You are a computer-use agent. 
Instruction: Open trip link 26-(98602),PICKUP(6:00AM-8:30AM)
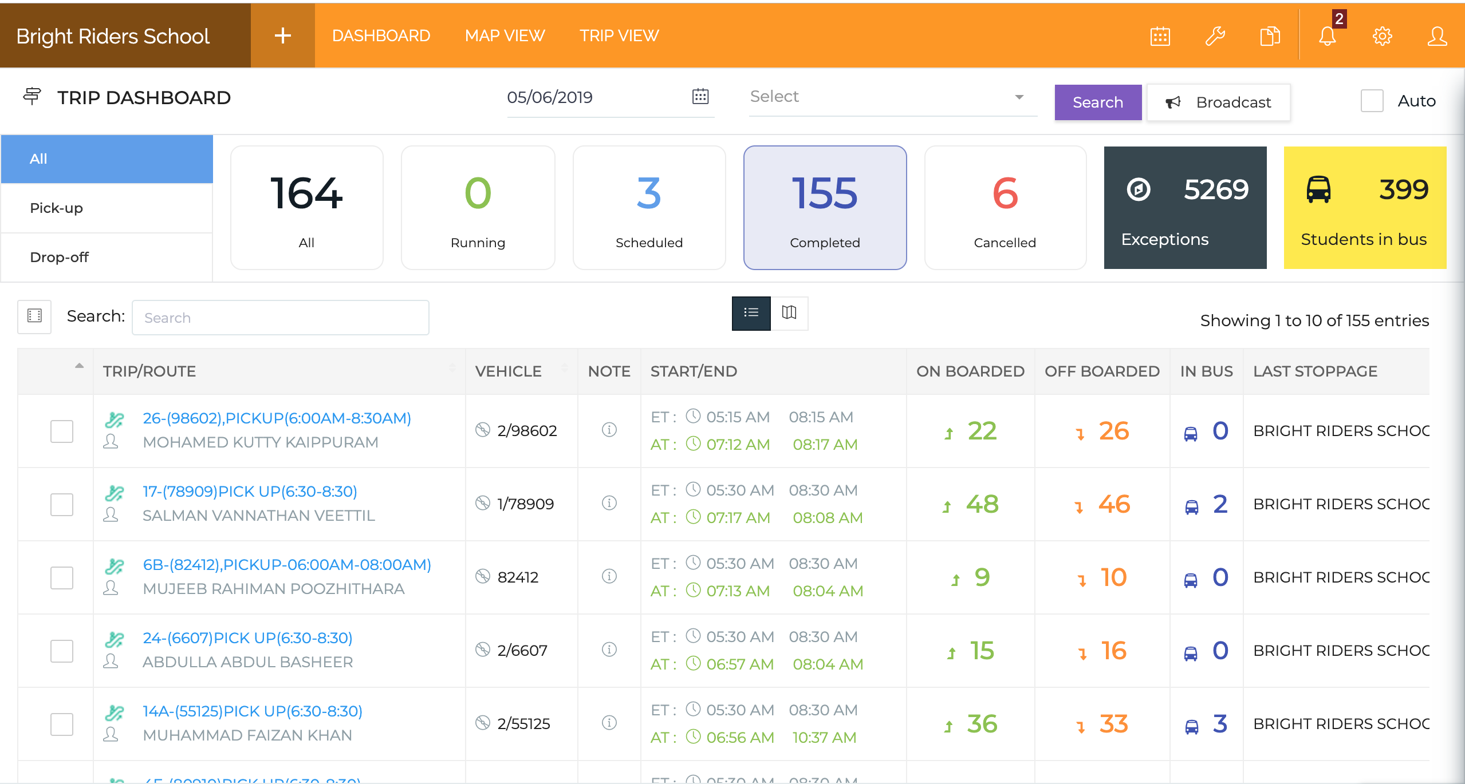[x=277, y=418]
